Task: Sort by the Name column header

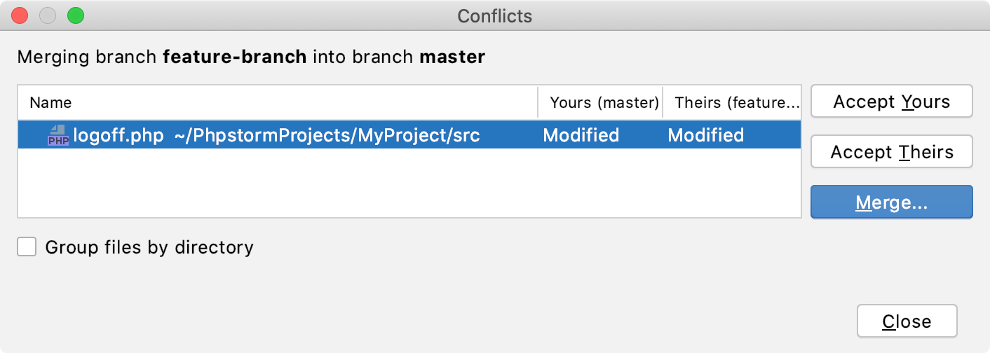Action: [x=278, y=103]
